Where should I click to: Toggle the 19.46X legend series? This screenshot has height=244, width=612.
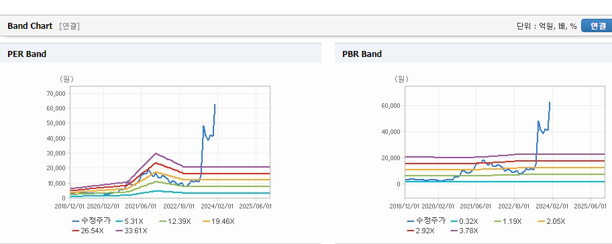coord(219,221)
